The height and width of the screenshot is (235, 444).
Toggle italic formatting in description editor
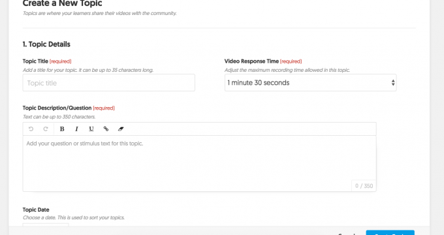click(76, 129)
